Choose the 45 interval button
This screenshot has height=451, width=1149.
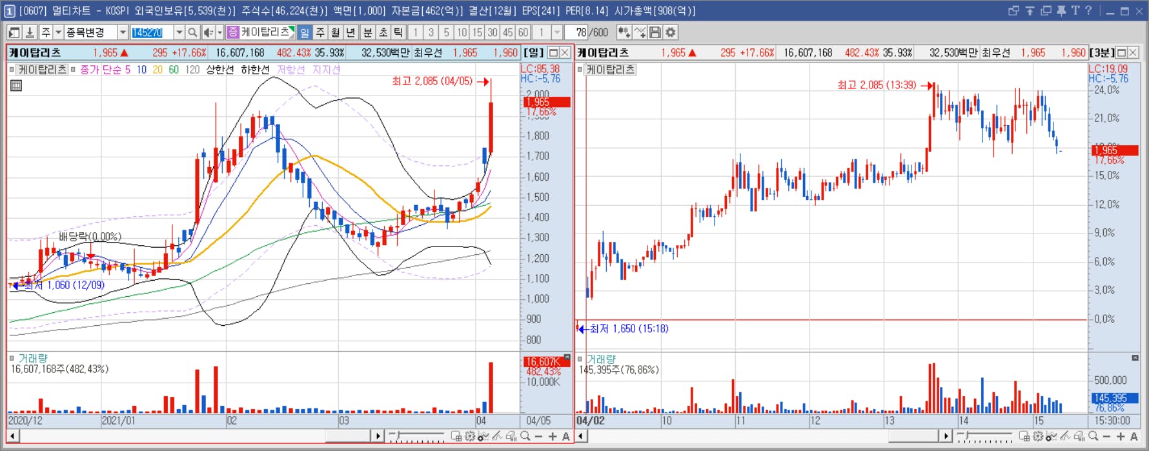[508, 32]
